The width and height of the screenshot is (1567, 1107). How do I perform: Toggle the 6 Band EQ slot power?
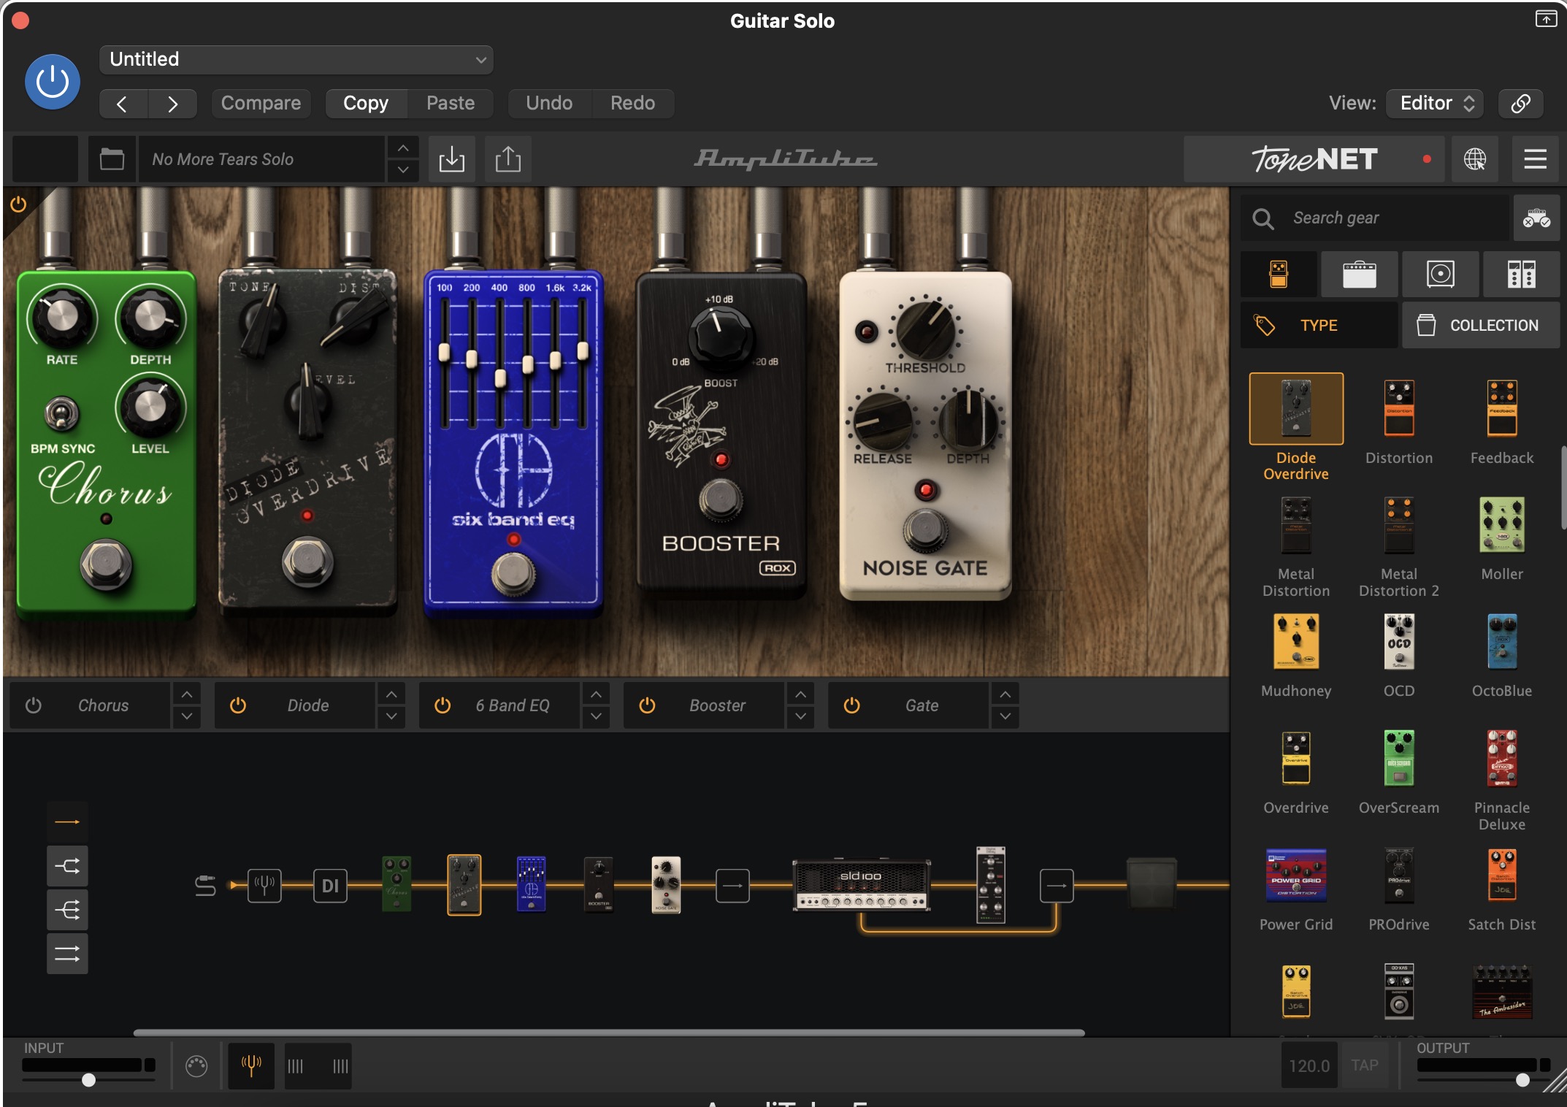pos(442,705)
